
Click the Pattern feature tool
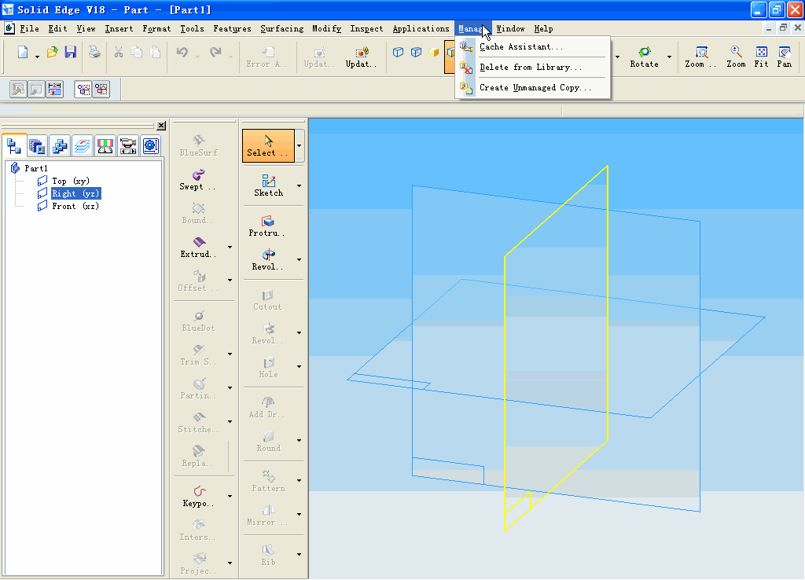coord(269,482)
